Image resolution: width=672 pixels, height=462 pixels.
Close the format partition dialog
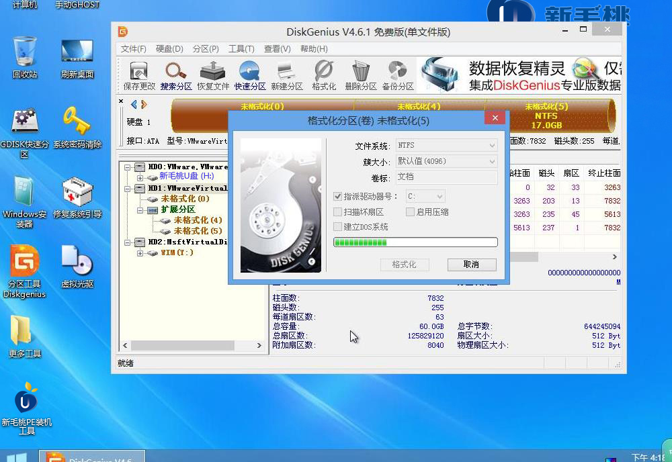click(495, 118)
